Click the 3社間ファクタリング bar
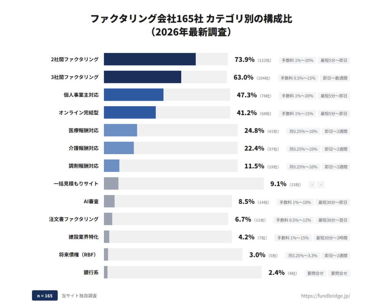Viewport: 390px width, 308px height. coord(142,77)
